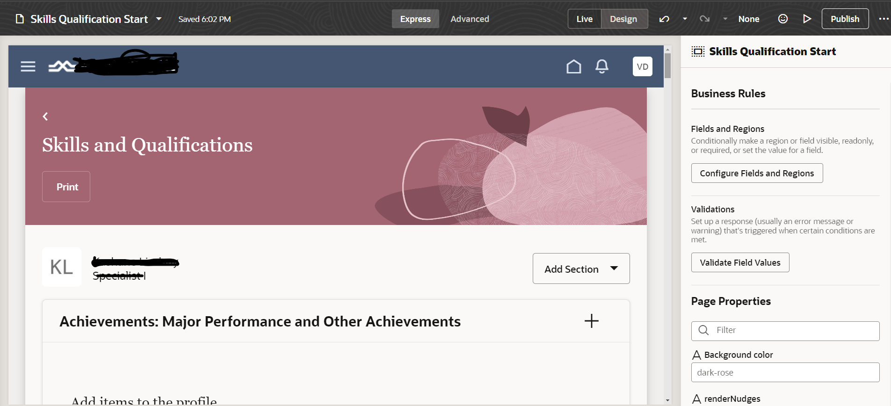Click the Print button
Viewport: 891px width, 406px height.
(66, 187)
